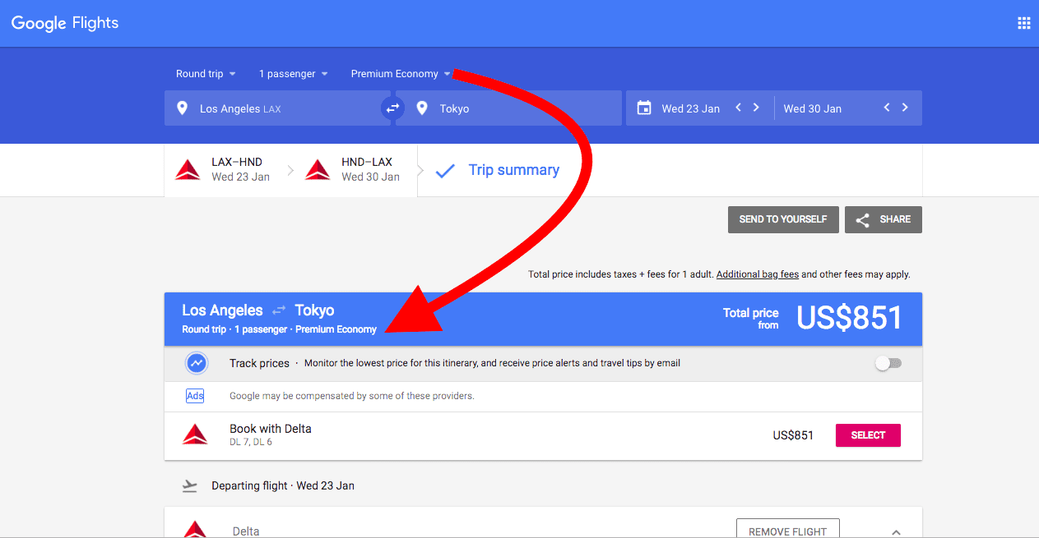Open the Premium Economy class dropdown
Viewport: 1039px width, 538px height.
400,74
